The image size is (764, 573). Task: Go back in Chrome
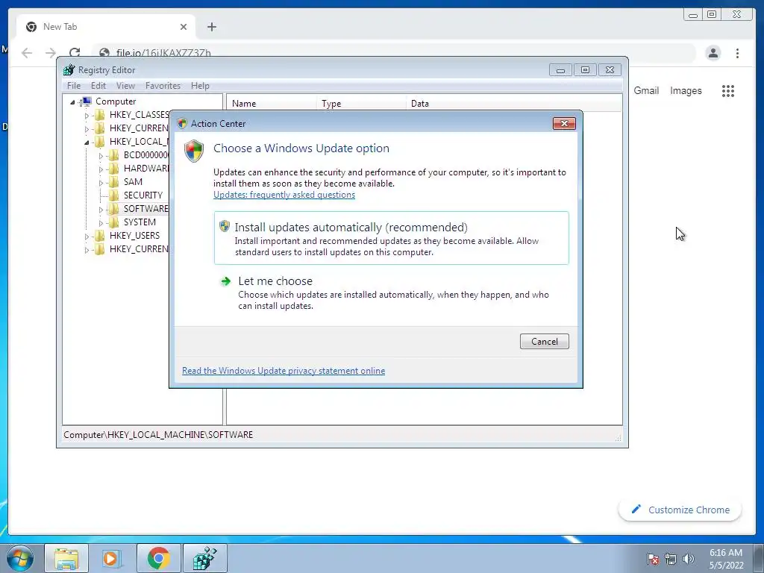[x=27, y=53]
